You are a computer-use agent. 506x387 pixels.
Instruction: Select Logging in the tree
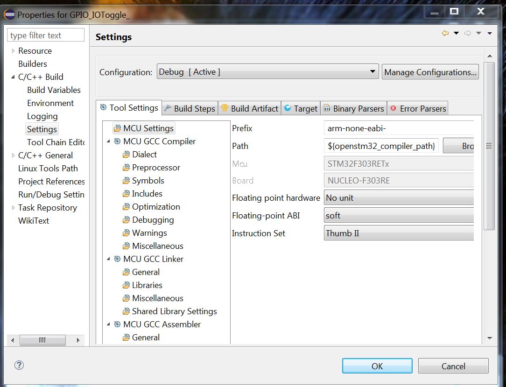(x=42, y=116)
